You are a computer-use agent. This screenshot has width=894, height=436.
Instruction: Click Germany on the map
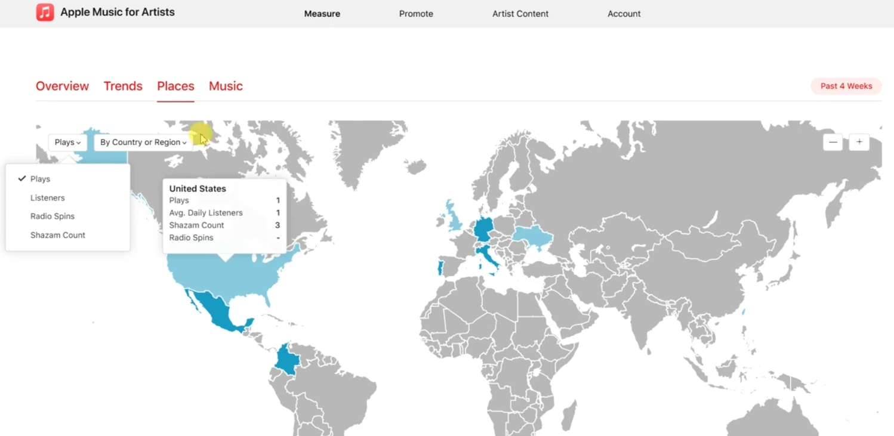pyautogui.click(x=485, y=230)
